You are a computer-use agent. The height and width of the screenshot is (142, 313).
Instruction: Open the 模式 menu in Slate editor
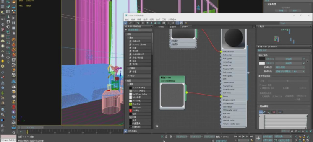[126, 20]
